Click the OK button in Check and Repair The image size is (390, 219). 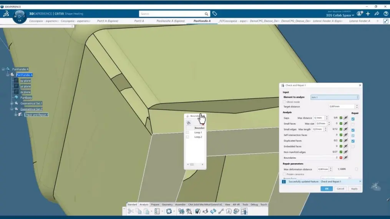click(327, 189)
